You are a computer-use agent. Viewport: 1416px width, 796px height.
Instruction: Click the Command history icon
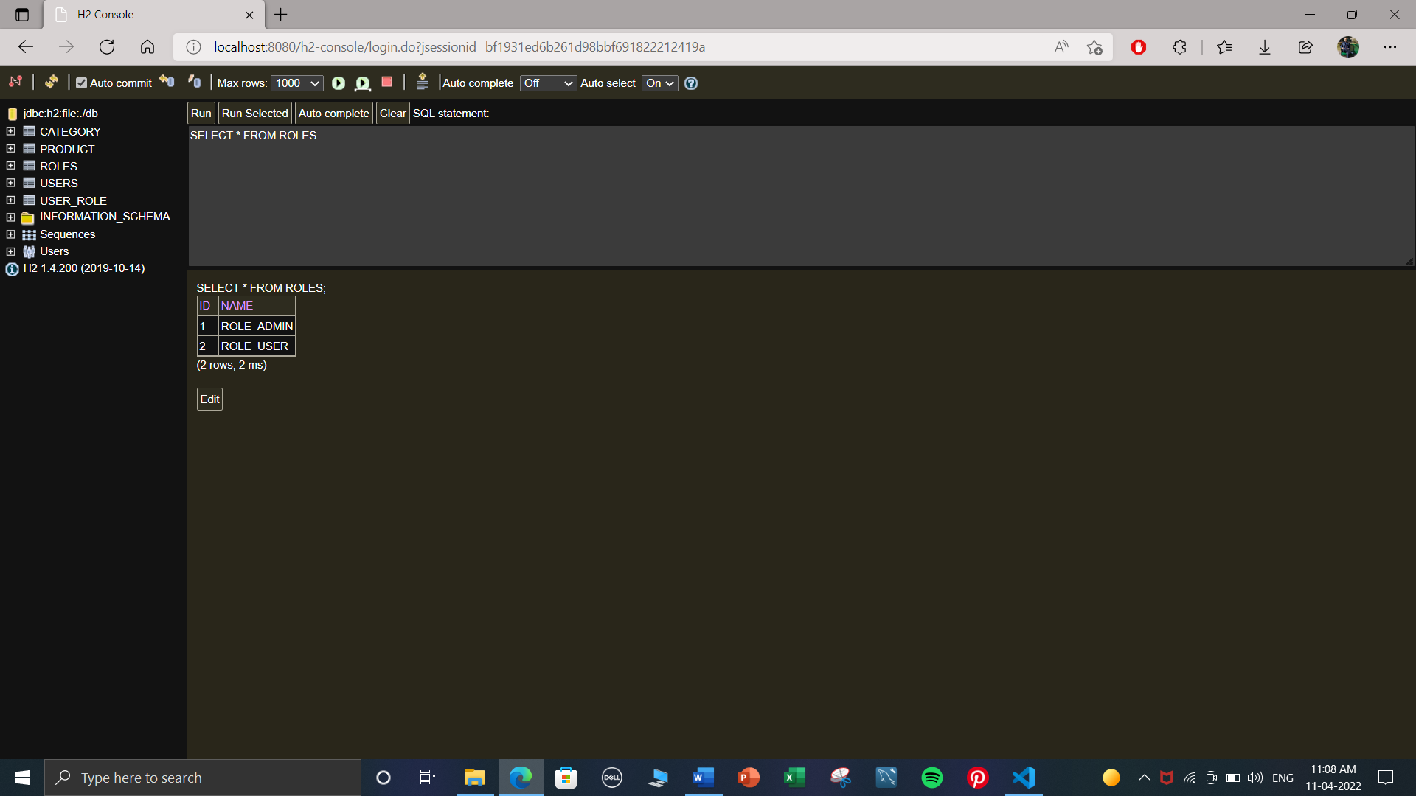[x=423, y=82]
